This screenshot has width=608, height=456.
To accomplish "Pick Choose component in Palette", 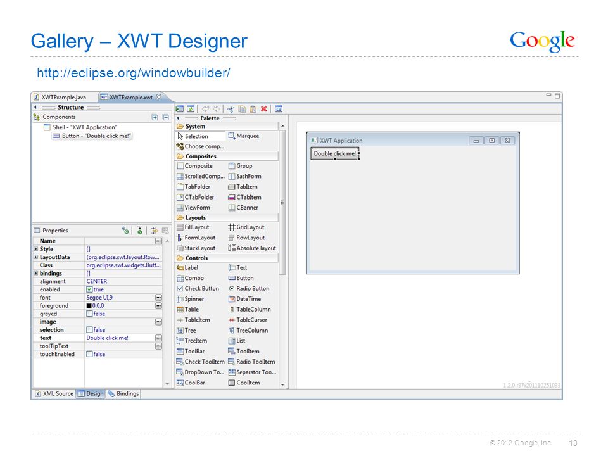I will pos(201,146).
